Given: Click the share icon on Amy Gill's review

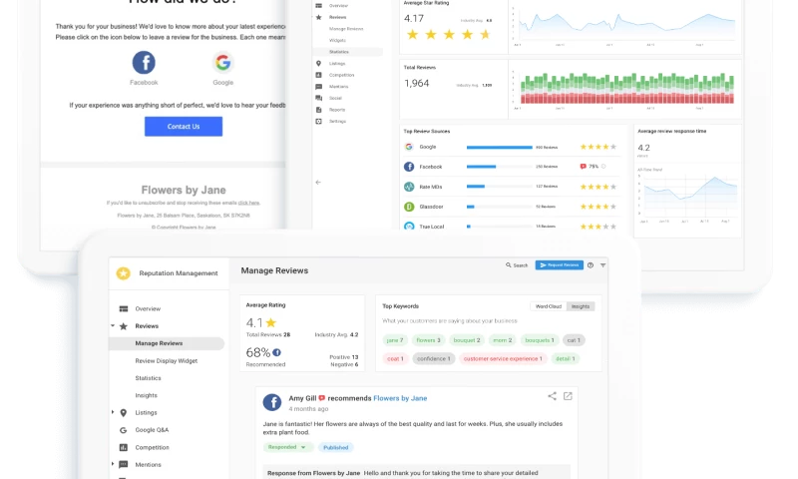Looking at the screenshot, I should point(553,396).
